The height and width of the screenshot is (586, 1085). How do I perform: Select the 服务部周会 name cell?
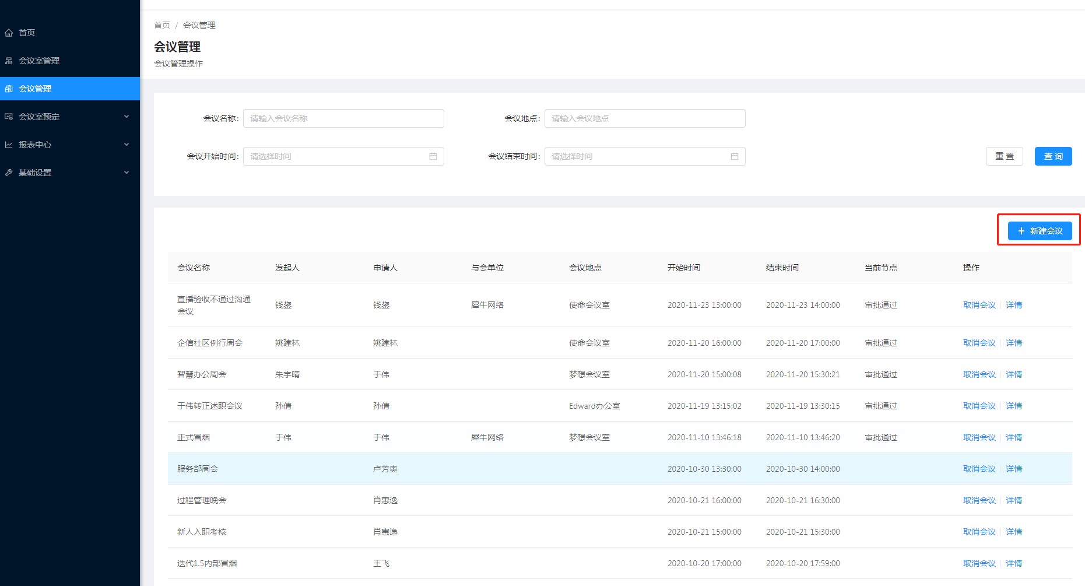[198, 469]
